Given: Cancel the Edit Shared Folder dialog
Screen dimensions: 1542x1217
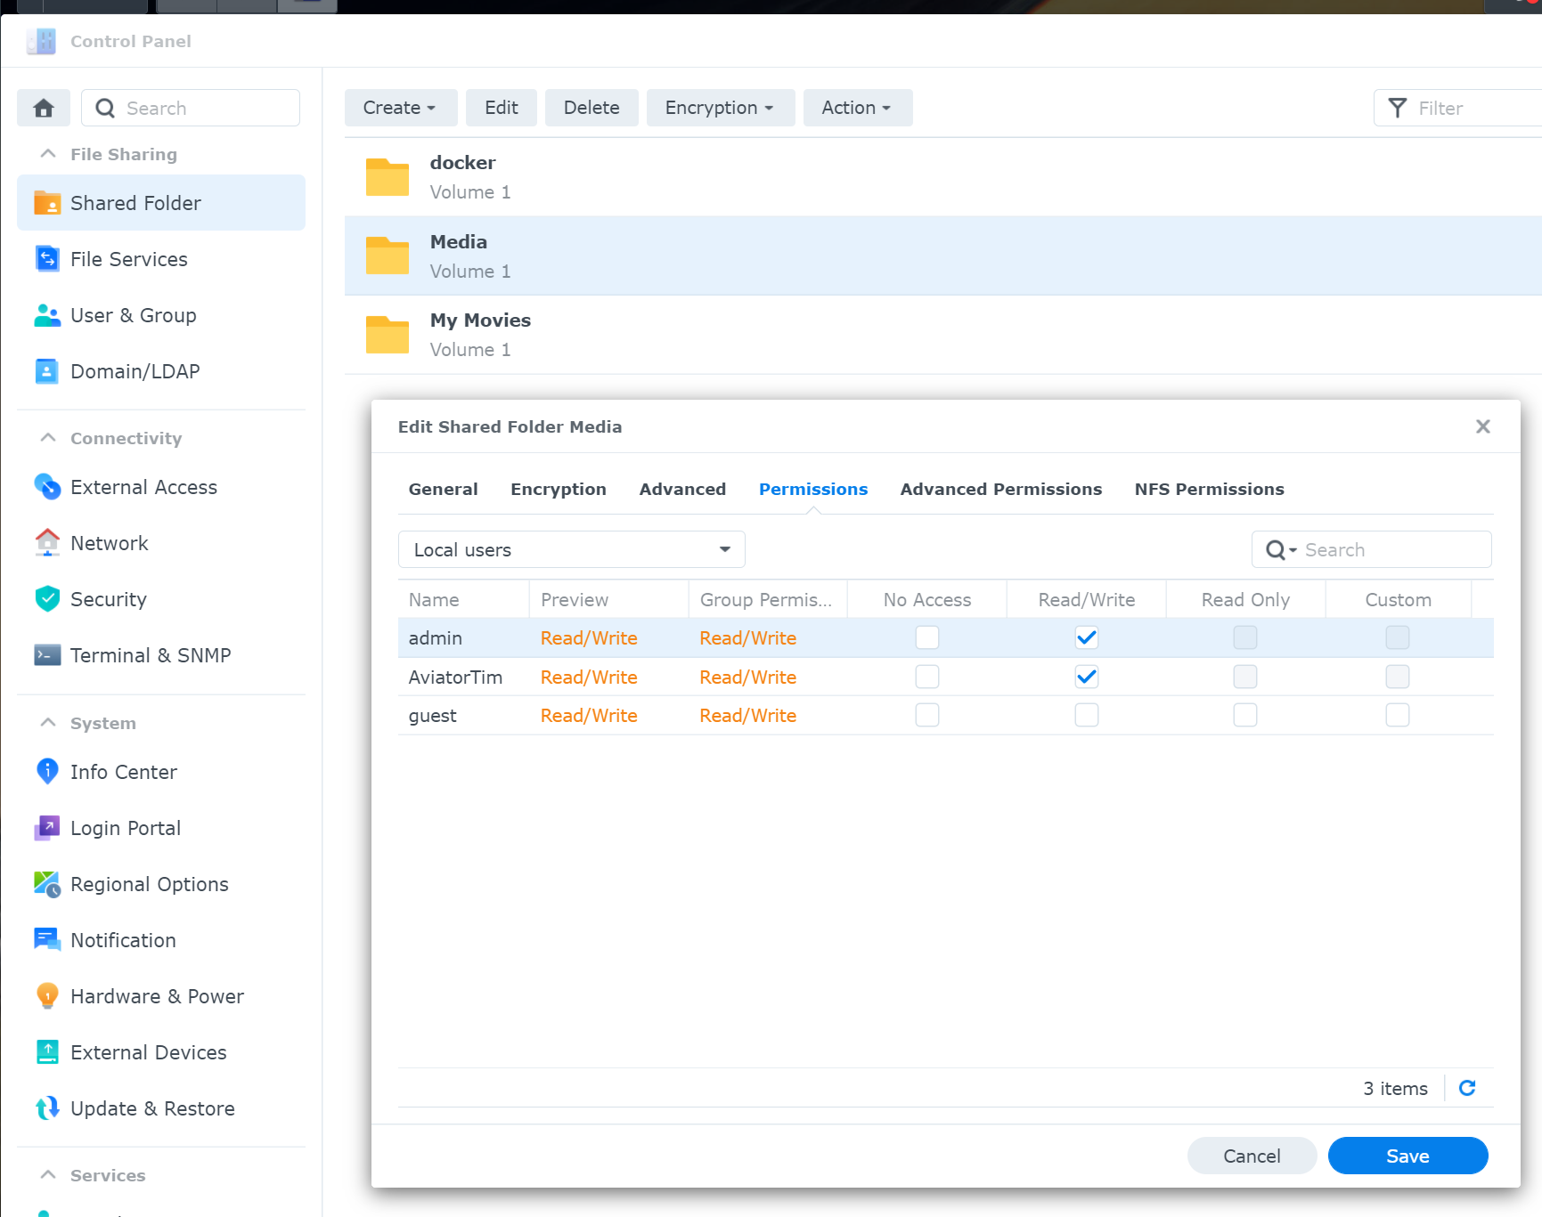Looking at the screenshot, I should point(1251,1156).
